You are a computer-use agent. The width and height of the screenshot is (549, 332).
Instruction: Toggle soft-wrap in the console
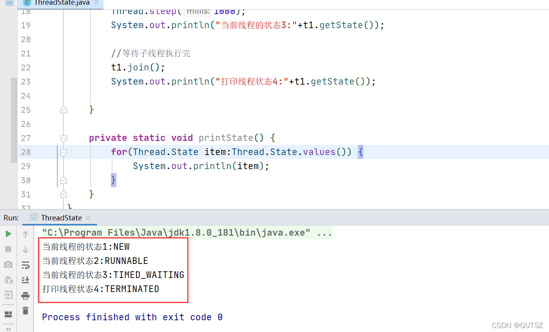[x=25, y=265]
